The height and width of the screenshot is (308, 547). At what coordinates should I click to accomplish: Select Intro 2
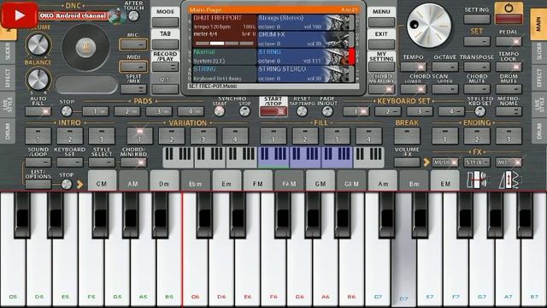70,136
